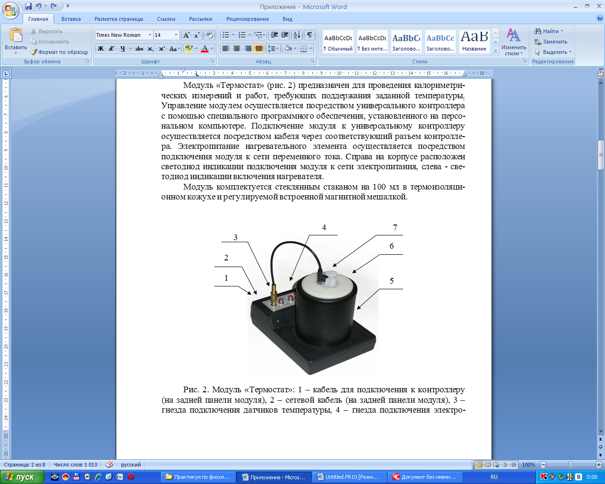The width and height of the screenshot is (605, 484).
Task: Expand Paragraph (Абзац) dialog launcher
Action: pyautogui.click(x=313, y=61)
